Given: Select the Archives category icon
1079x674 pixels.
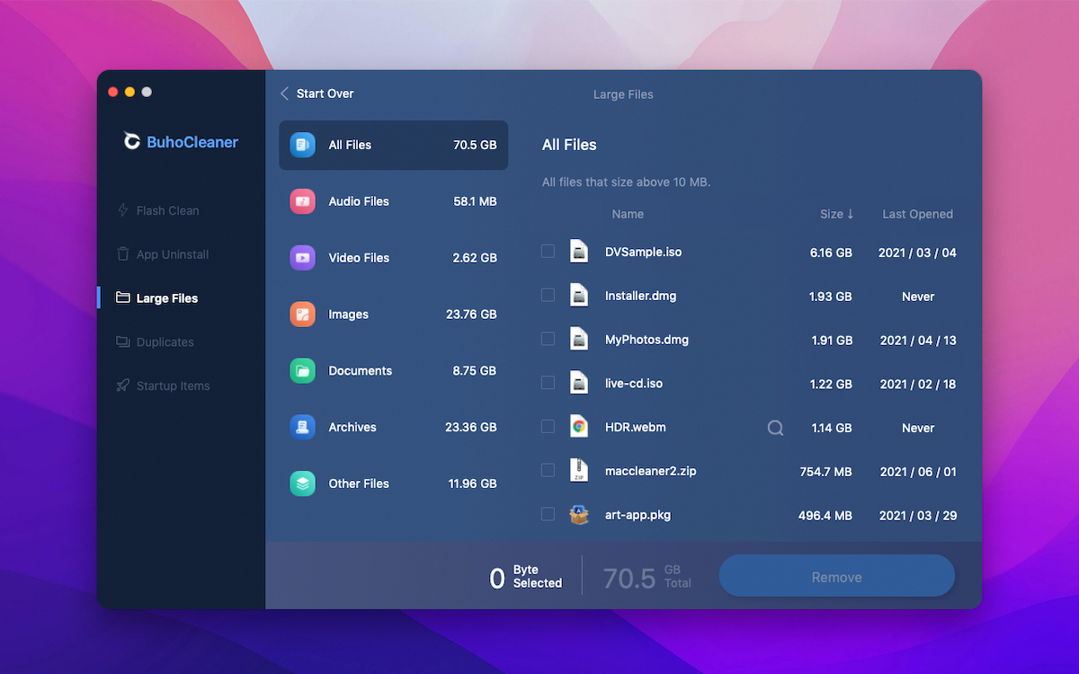Looking at the screenshot, I should tap(302, 427).
